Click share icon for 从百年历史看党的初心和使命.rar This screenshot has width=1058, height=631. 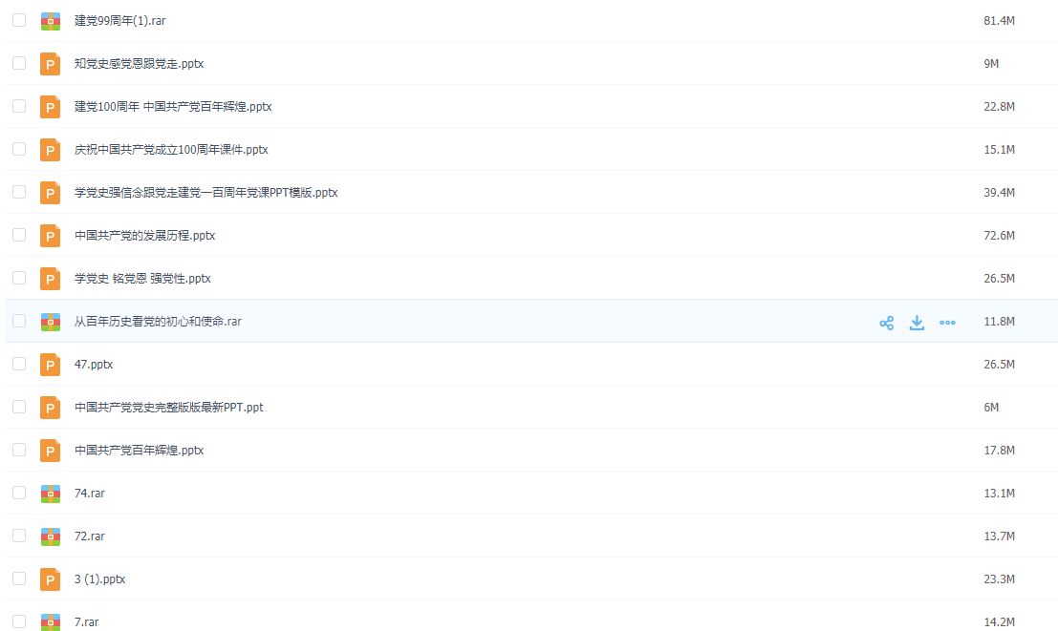click(886, 323)
